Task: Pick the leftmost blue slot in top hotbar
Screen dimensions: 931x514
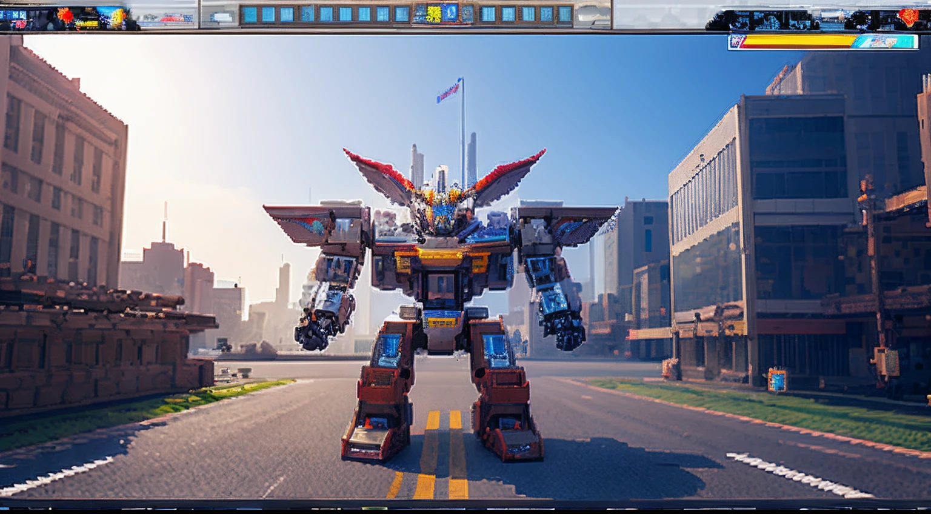Action: (250, 14)
